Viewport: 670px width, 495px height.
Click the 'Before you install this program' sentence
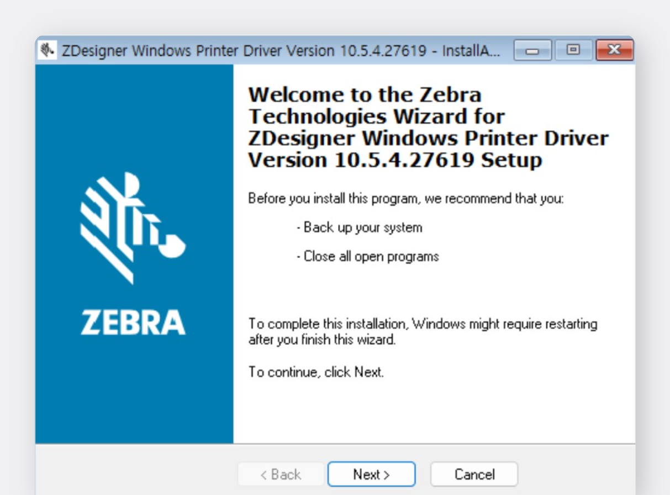coord(406,199)
